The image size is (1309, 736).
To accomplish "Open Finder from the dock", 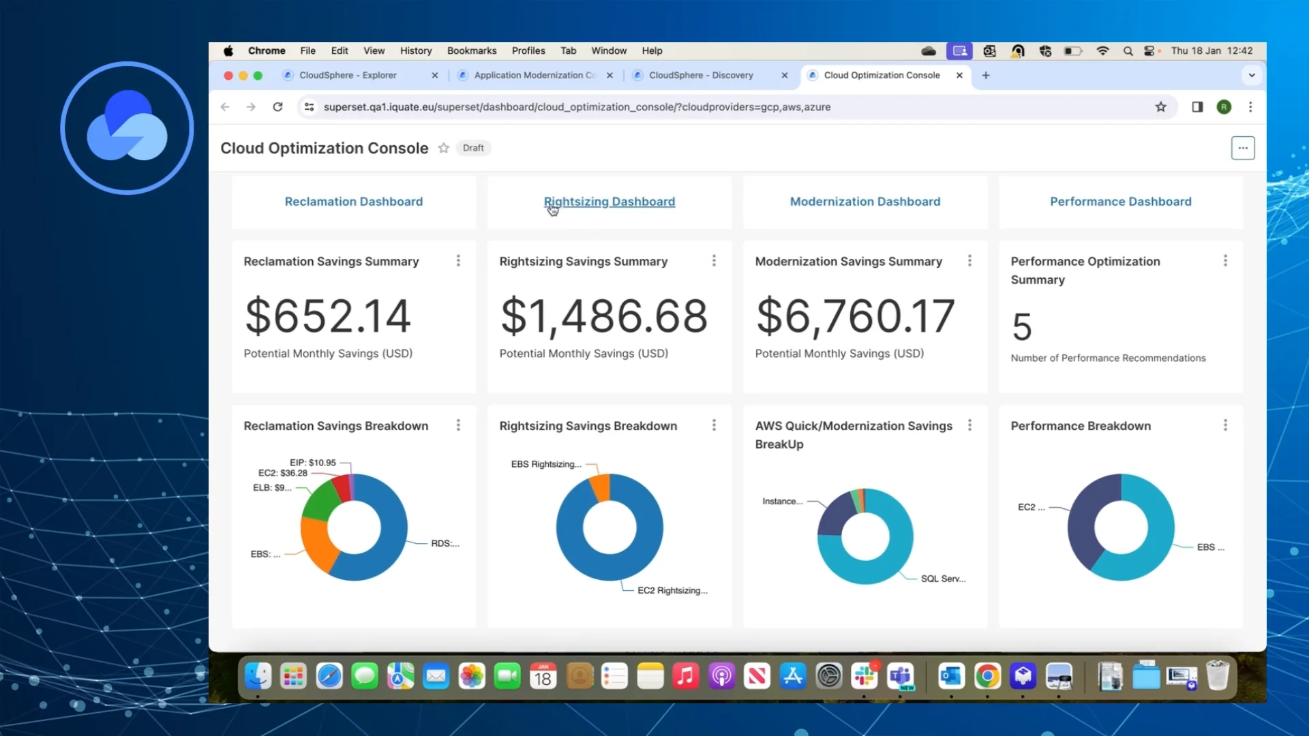I will point(258,676).
